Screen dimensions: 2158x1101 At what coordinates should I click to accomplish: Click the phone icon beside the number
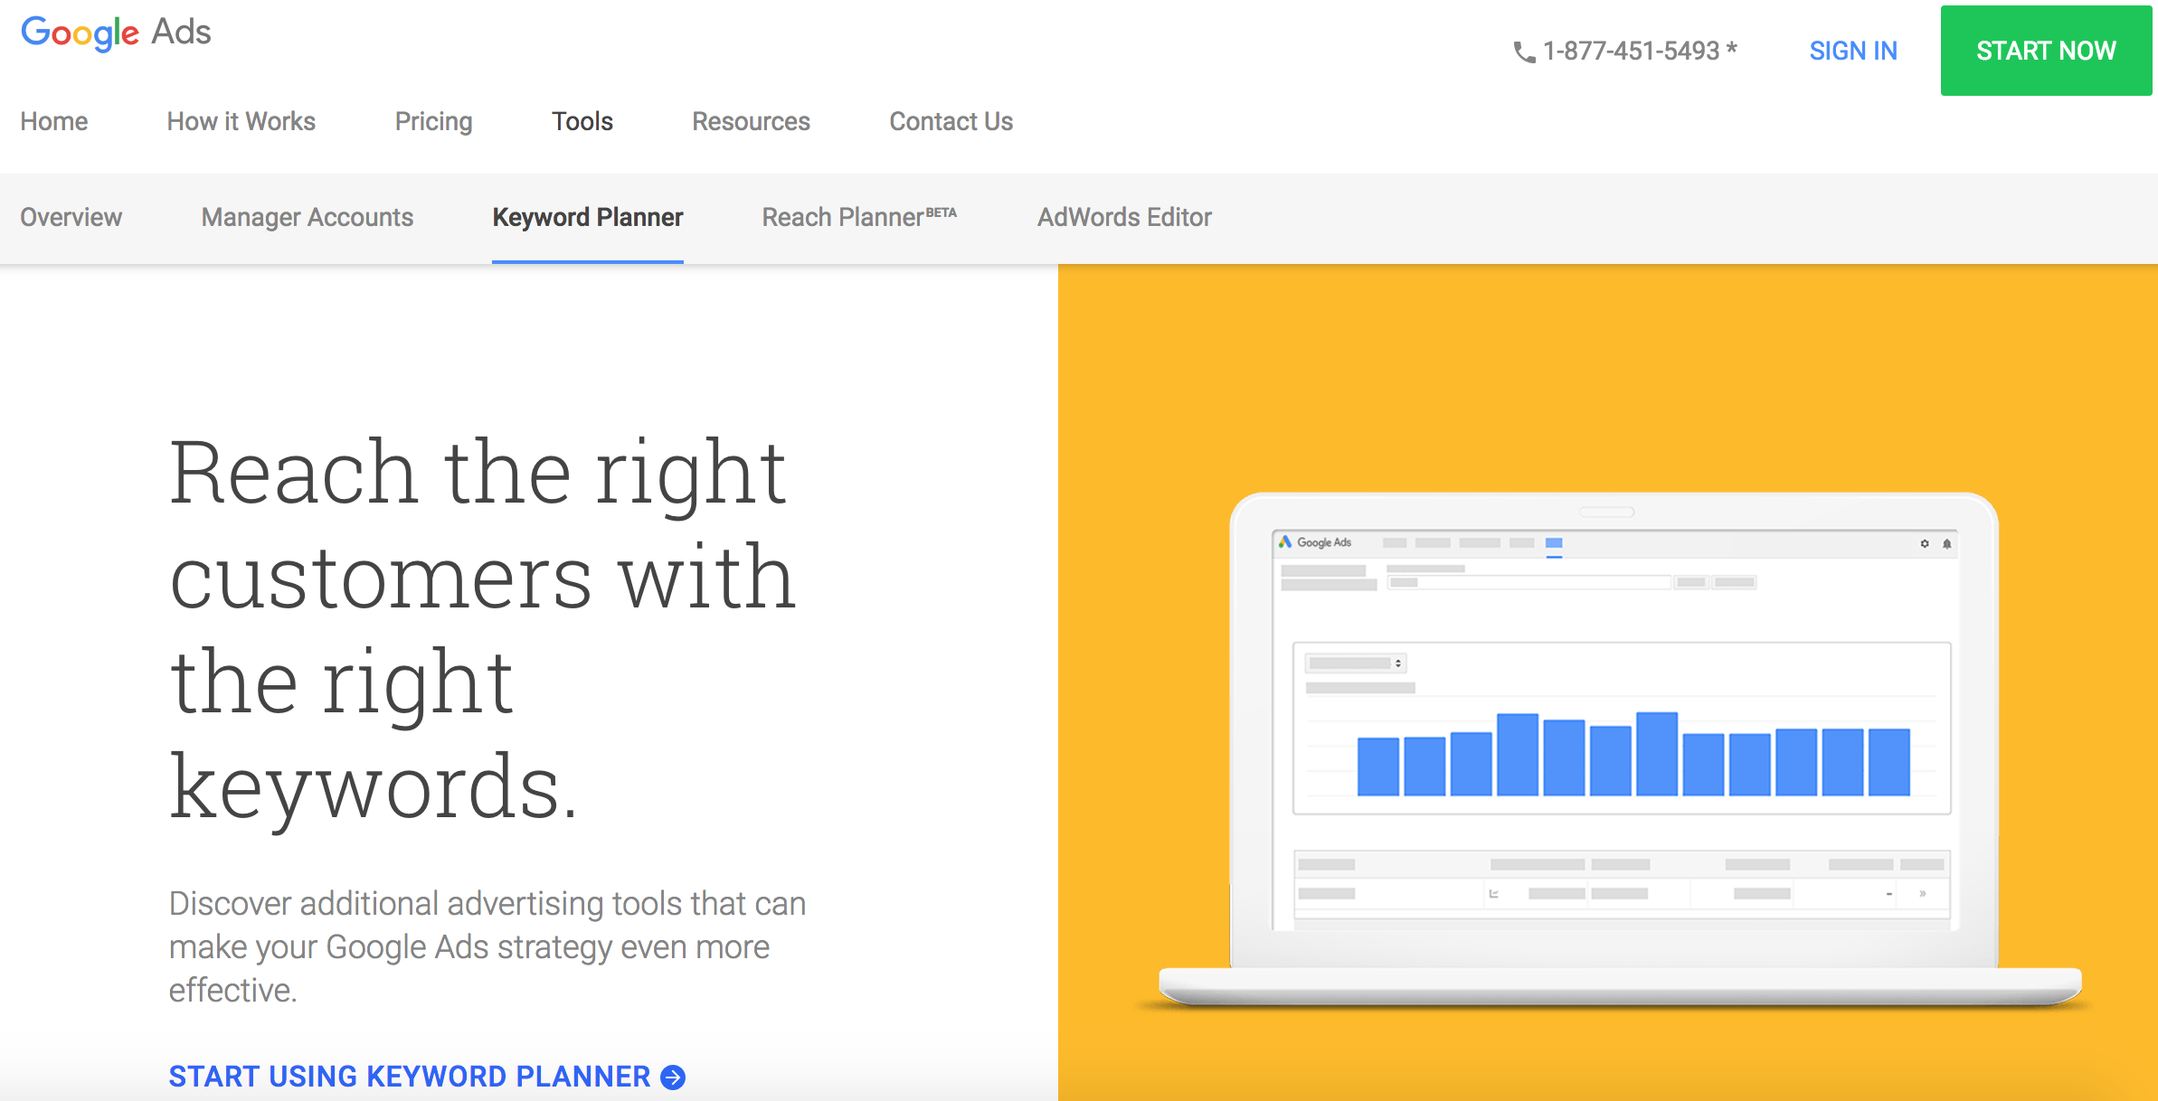[x=1523, y=52]
